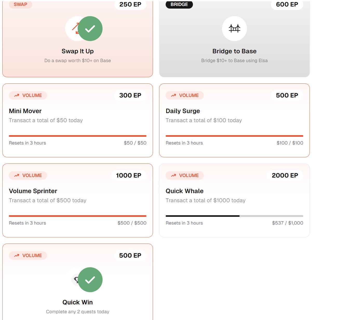This screenshot has height=320, width=343.
Task: Click the trend arrow icon on Quick Whale
Action: pos(173,175)
